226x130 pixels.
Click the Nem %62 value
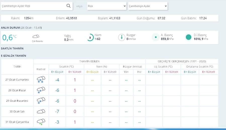click(98, 39)
